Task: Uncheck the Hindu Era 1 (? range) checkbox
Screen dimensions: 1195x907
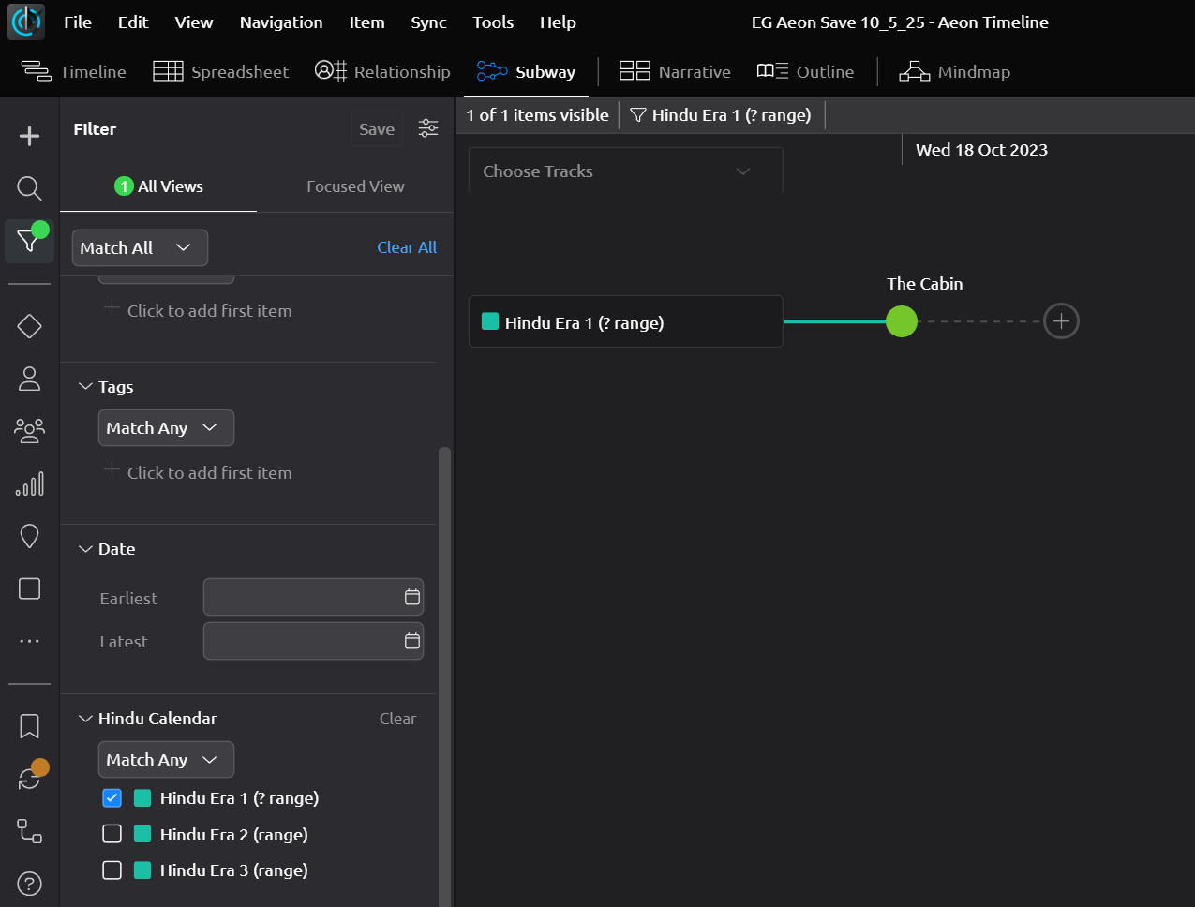Action: [x=112, y=798]
